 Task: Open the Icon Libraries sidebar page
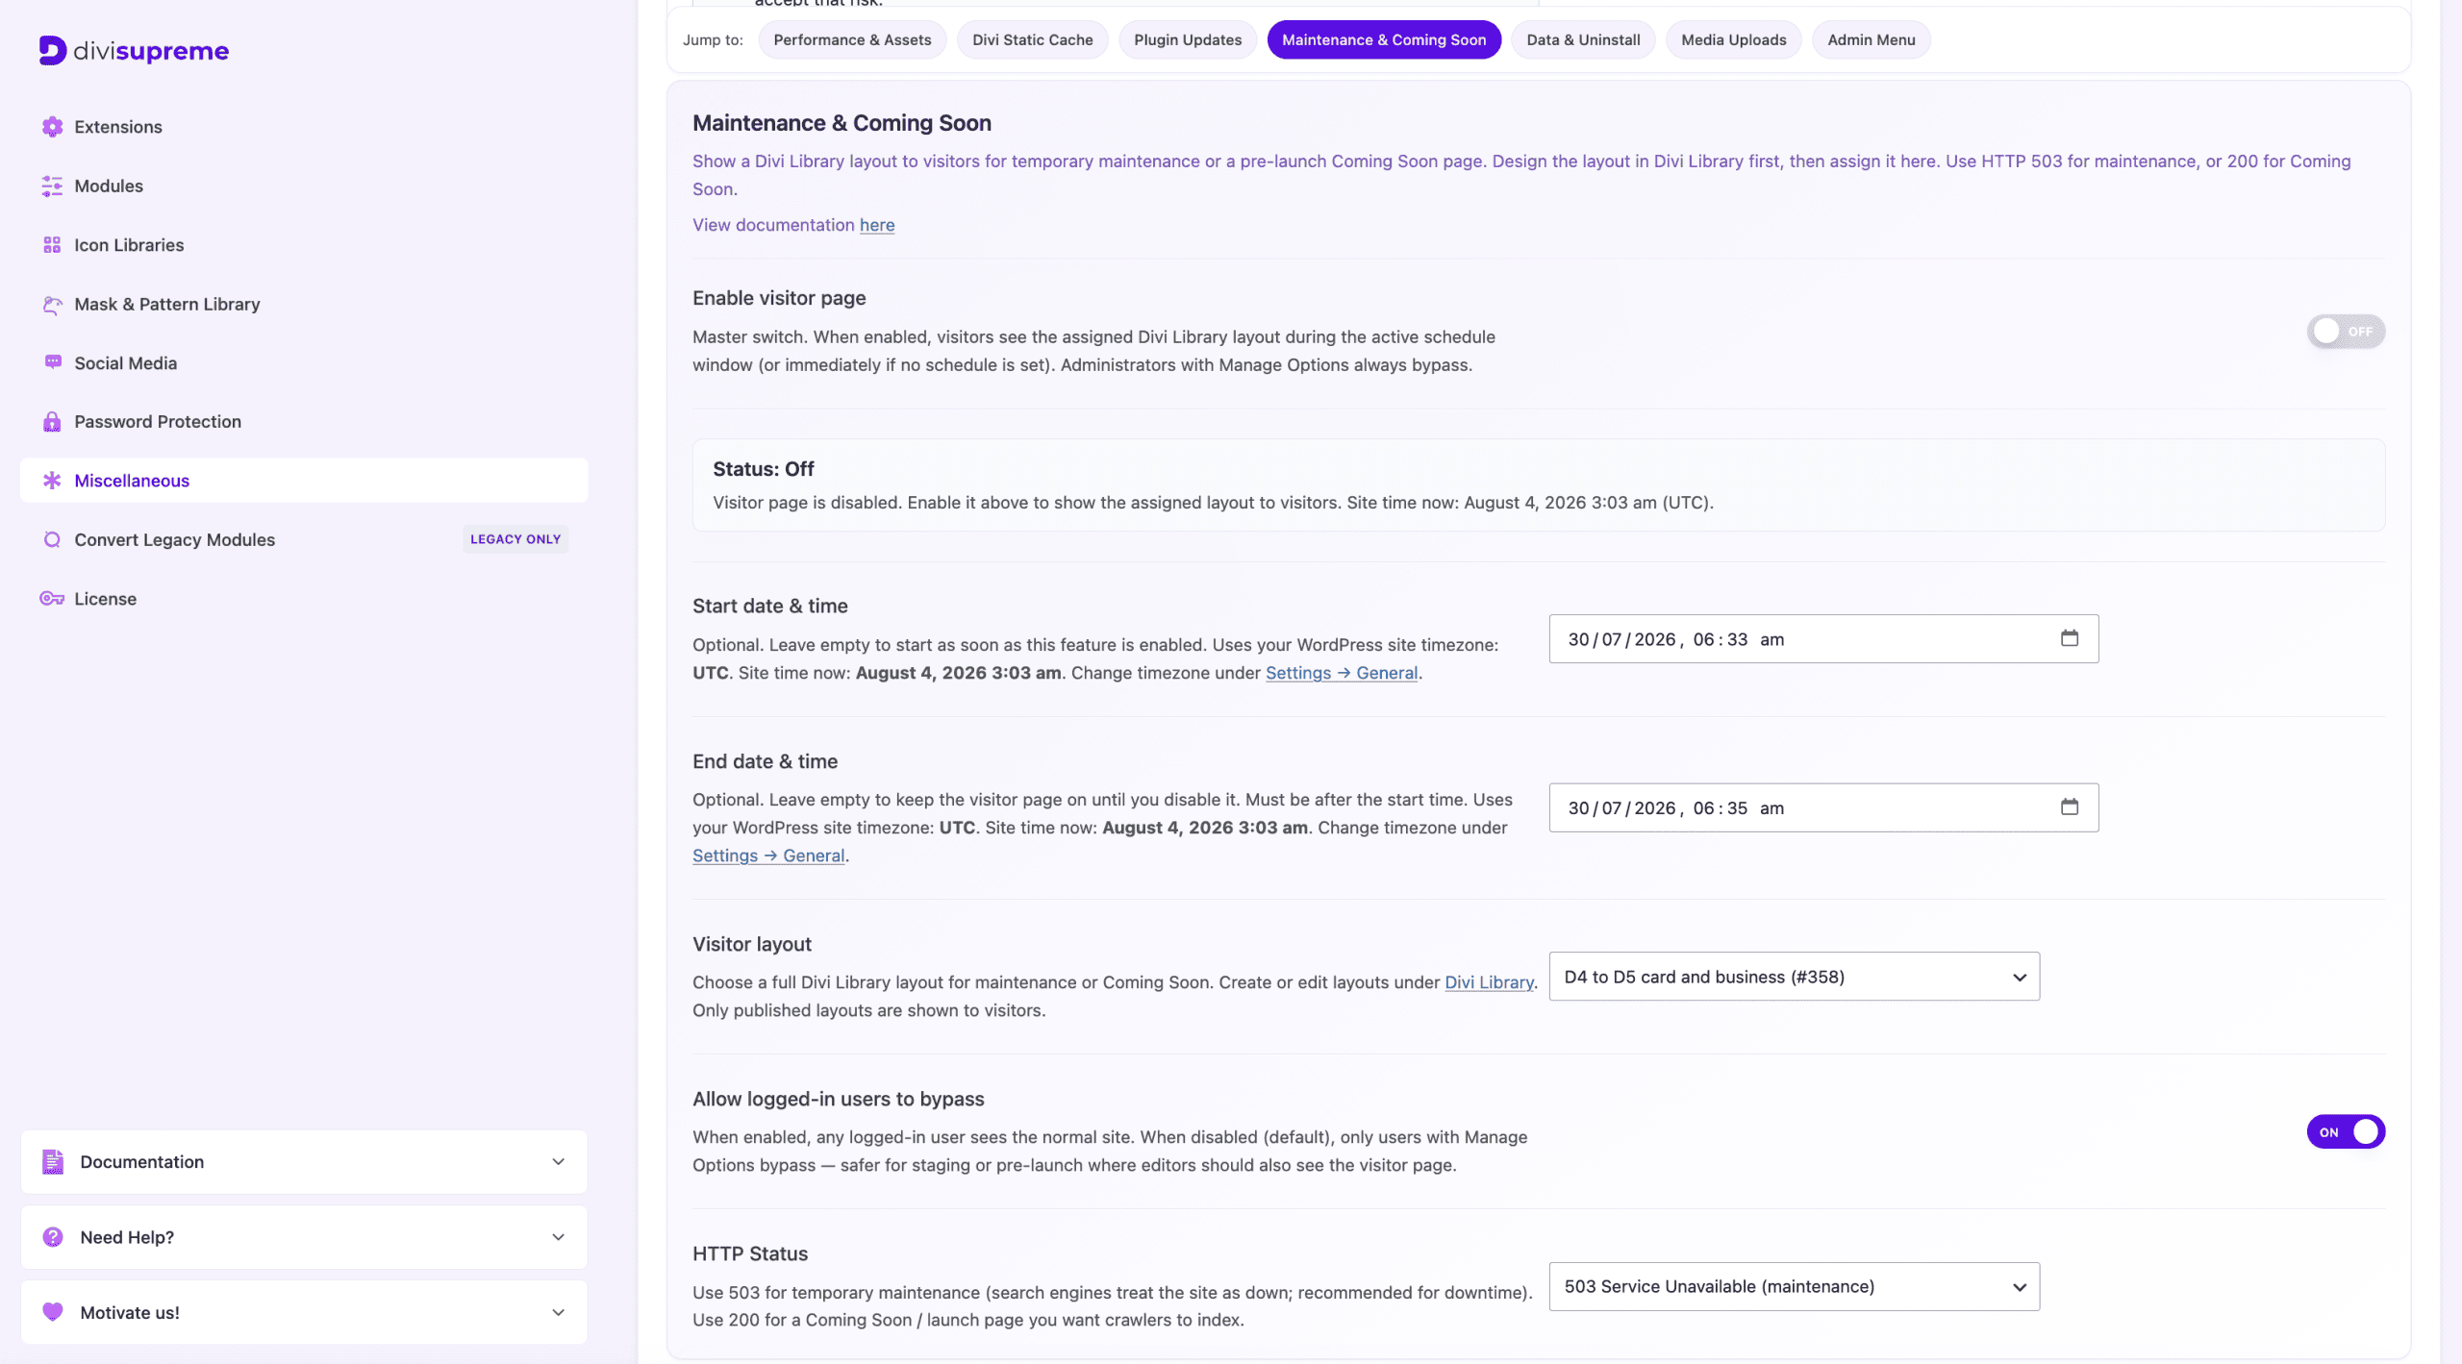point(304,245)
